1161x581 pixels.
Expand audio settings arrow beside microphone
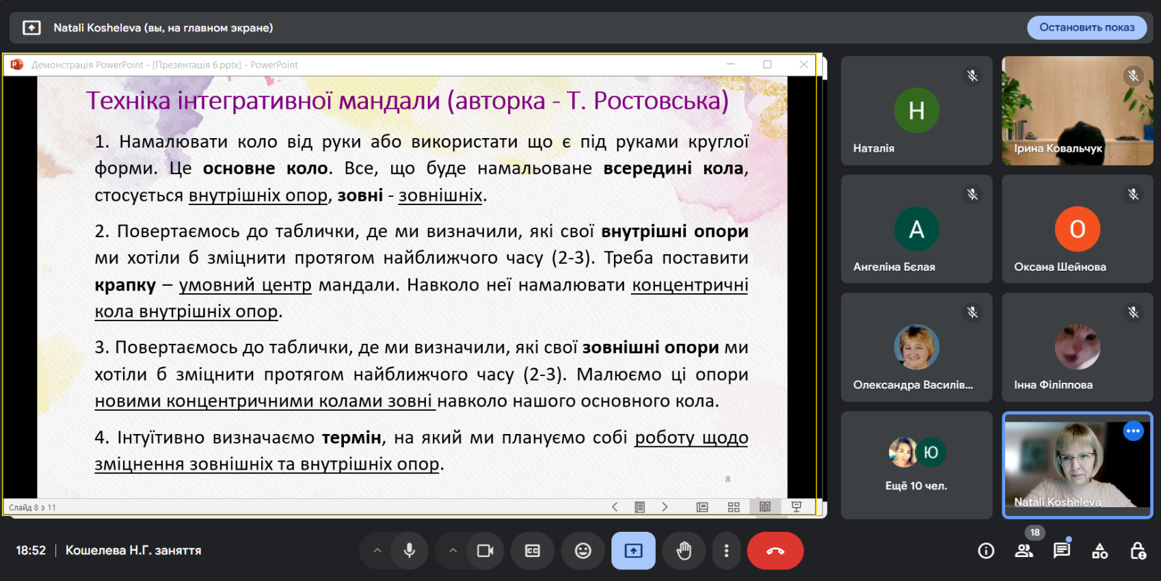point(377,551)
